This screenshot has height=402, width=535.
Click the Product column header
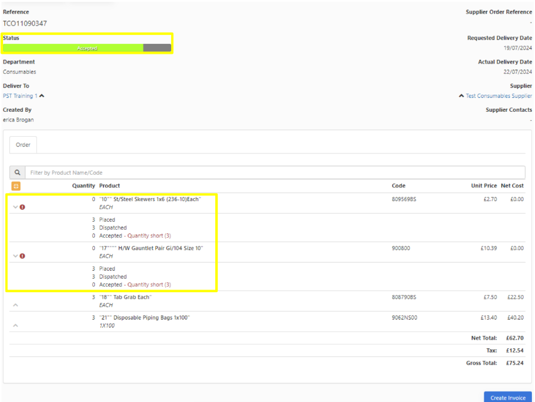click(x=109, y=186)
